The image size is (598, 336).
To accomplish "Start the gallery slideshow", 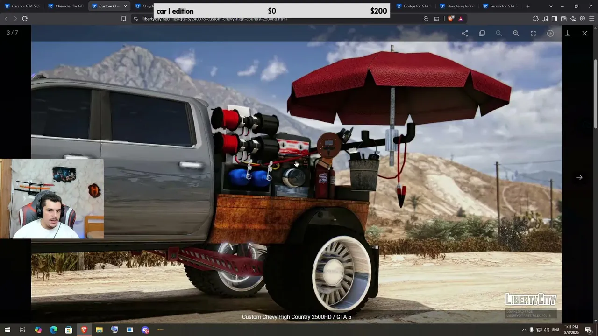I will point(550,33).
